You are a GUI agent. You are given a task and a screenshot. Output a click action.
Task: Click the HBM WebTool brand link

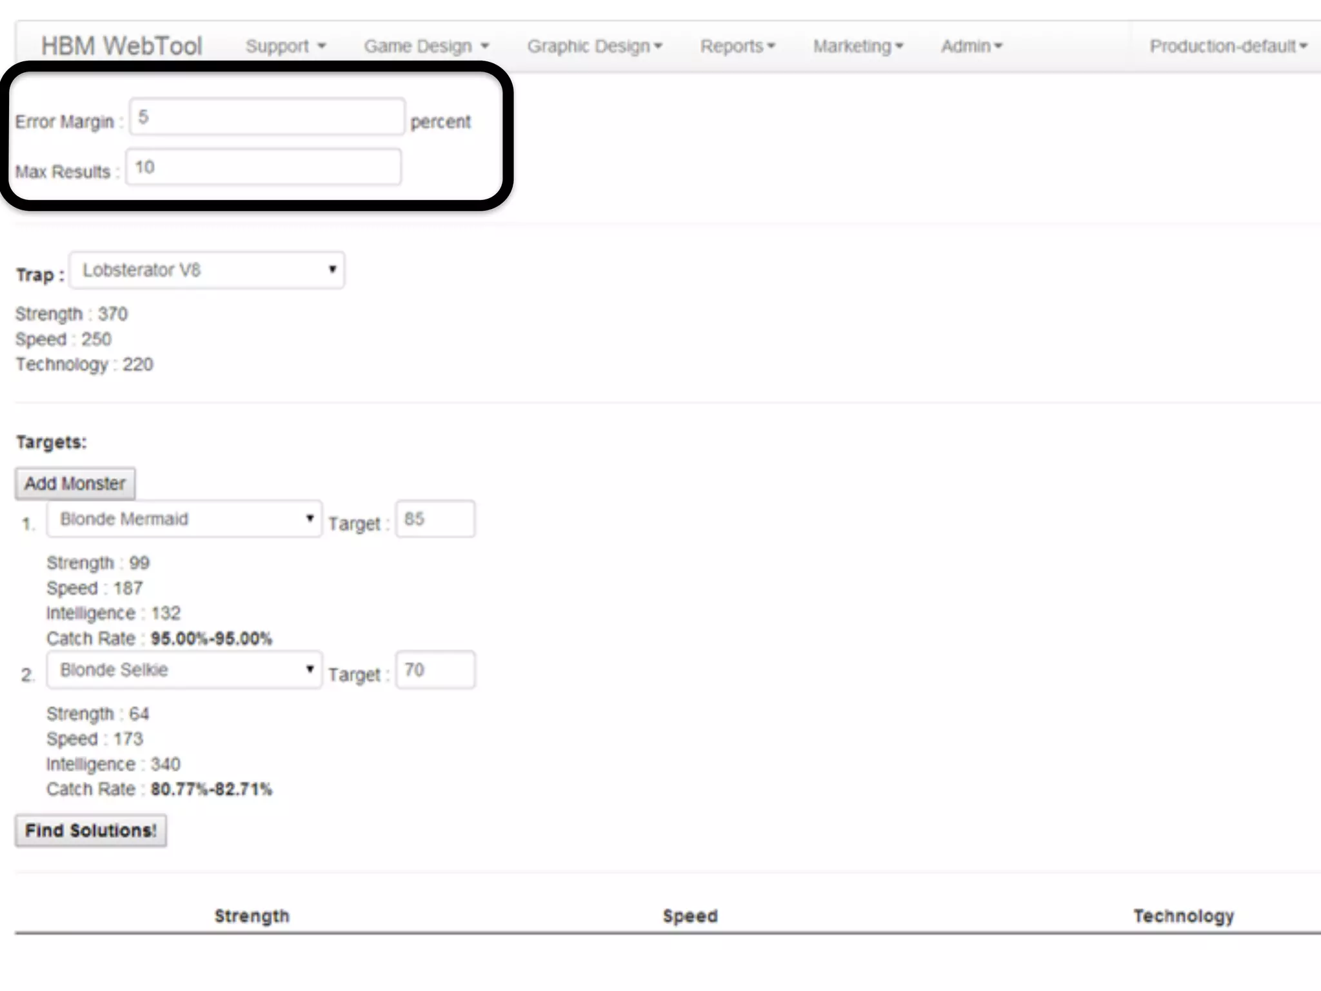(x=121, y=46)
